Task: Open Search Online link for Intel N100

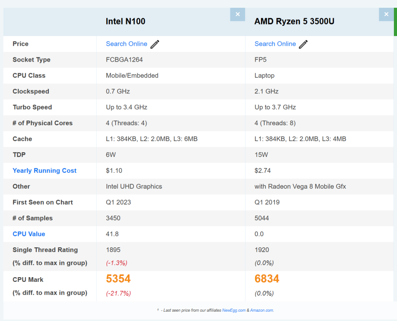Action: [x=126, y=44]
